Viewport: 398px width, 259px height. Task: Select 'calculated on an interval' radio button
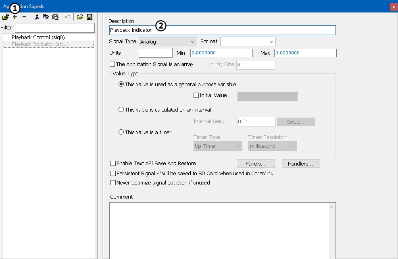tap(121, 110)
